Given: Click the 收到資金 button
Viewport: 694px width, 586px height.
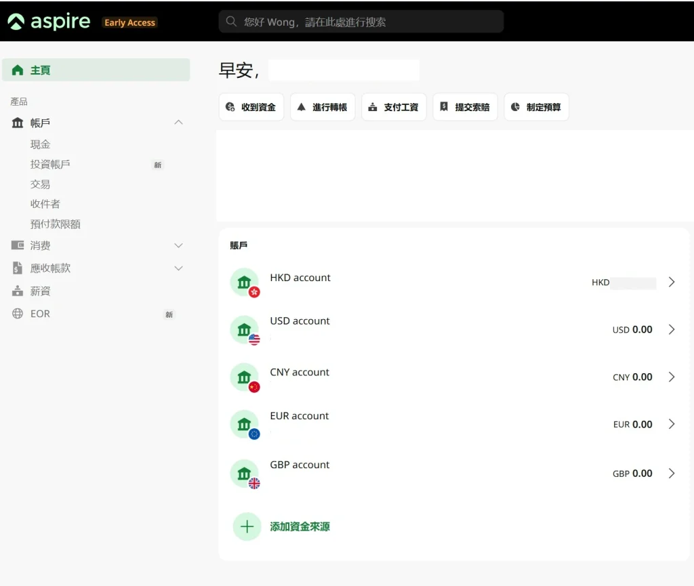Looking at the screenshot, I should click(251, 107).
